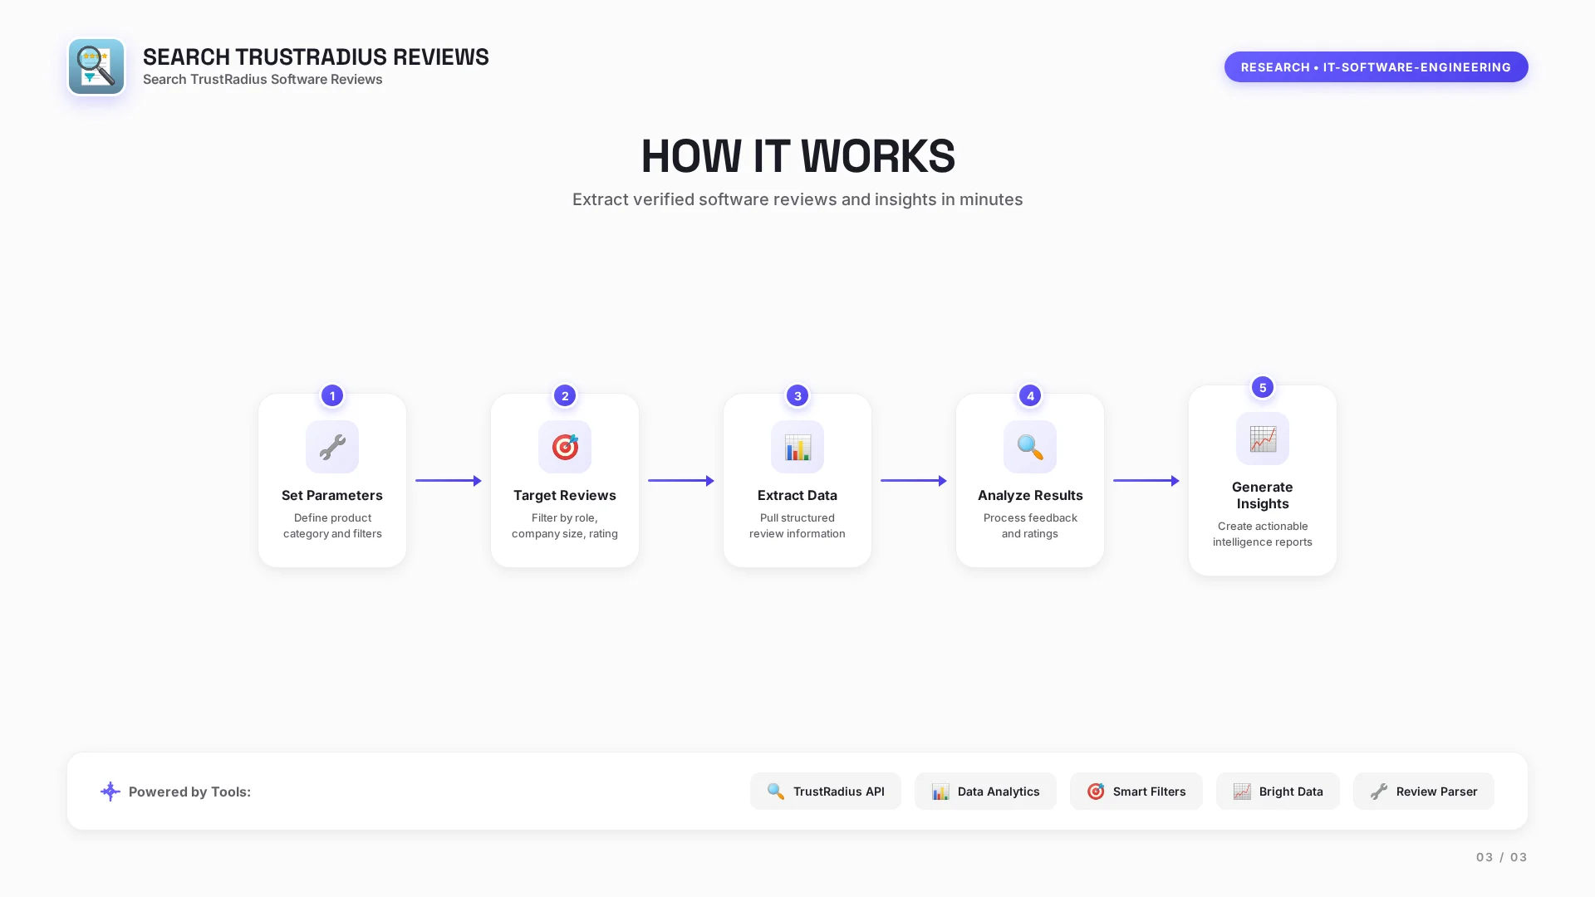
Task: Click the wrench icon in Set Parameters
Action: point(332,447)
